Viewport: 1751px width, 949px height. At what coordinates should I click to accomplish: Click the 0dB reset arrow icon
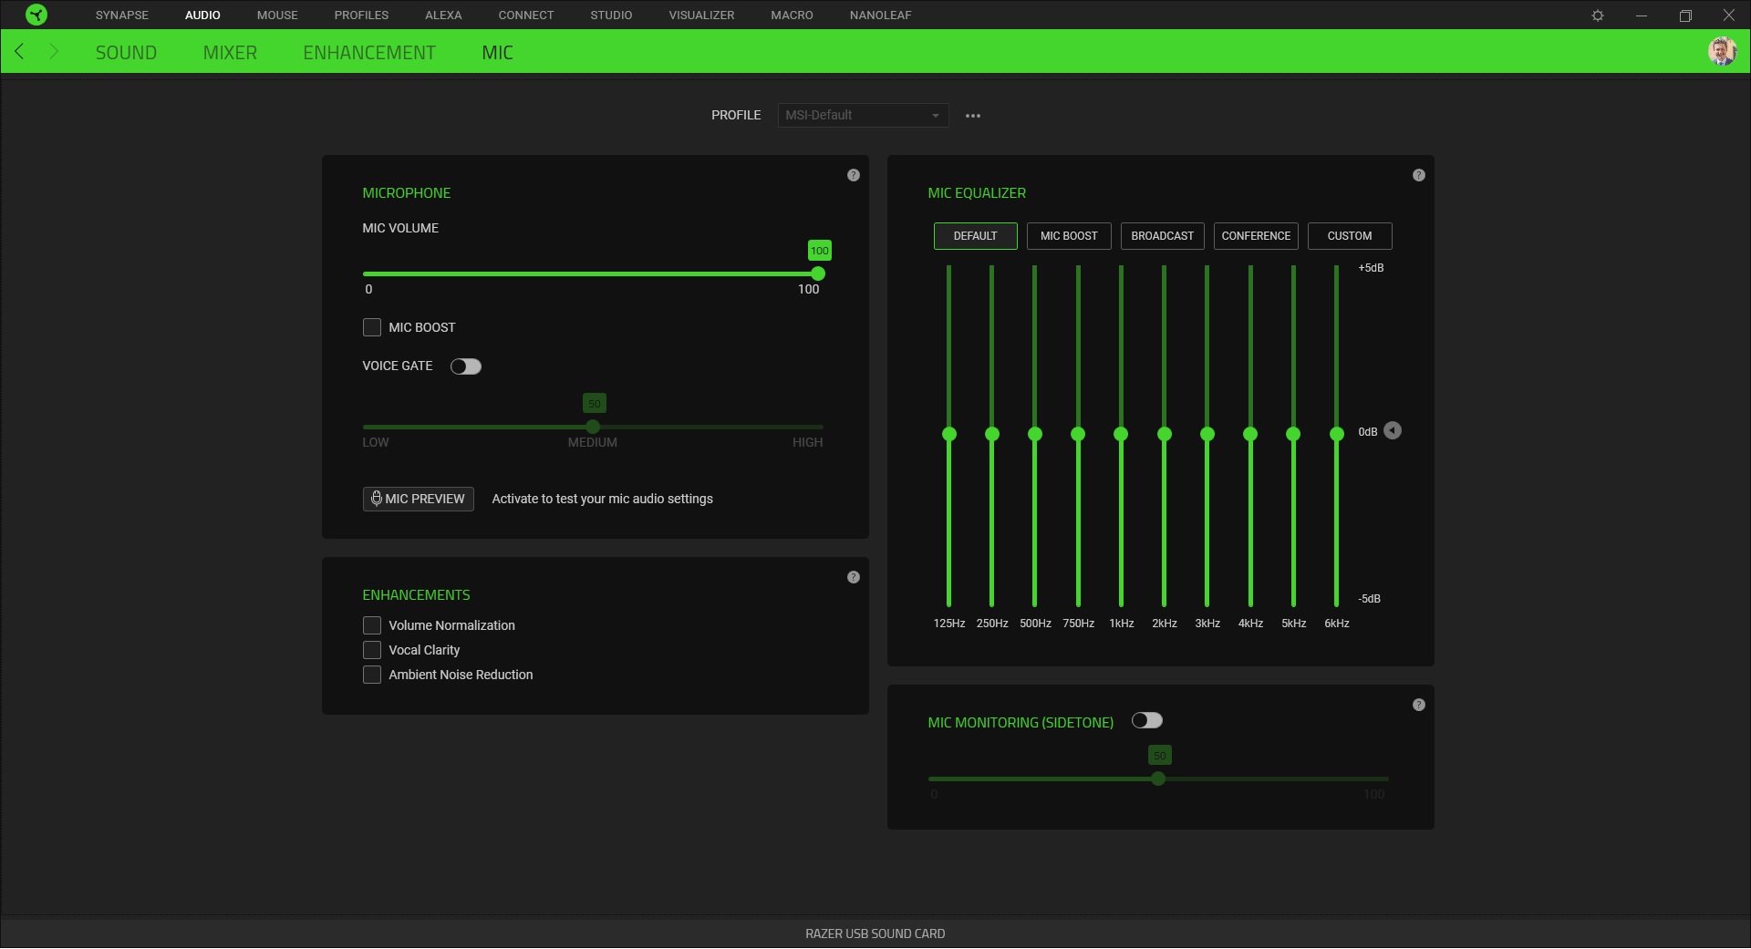(x=1393, y=430)
